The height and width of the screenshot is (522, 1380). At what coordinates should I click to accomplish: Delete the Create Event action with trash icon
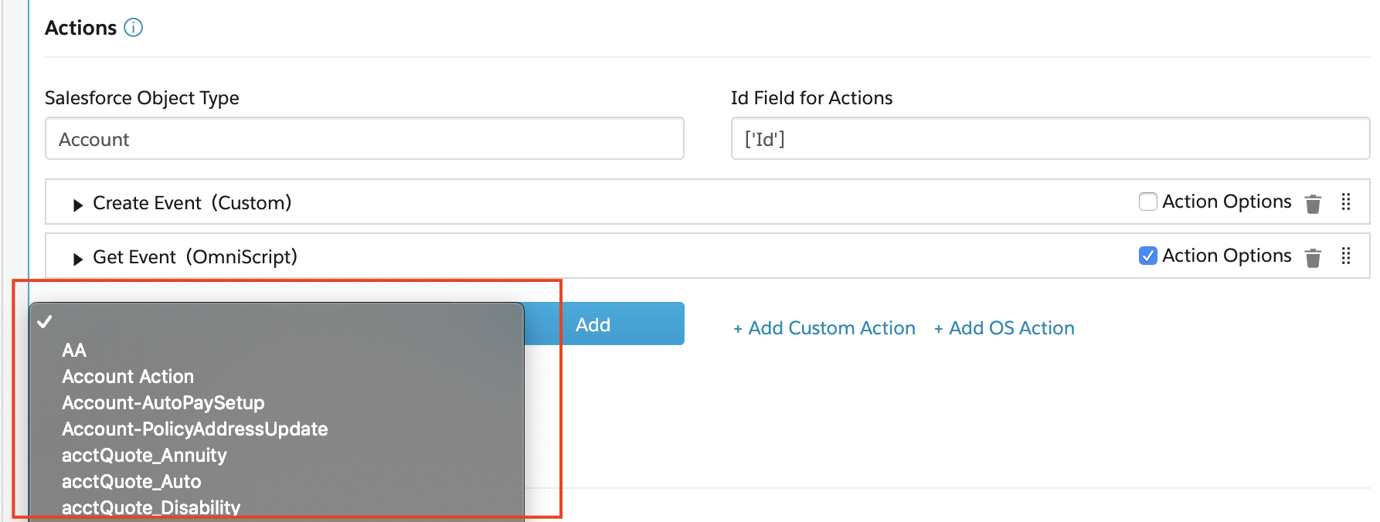pyautogui.click(x=1313, y=204)
